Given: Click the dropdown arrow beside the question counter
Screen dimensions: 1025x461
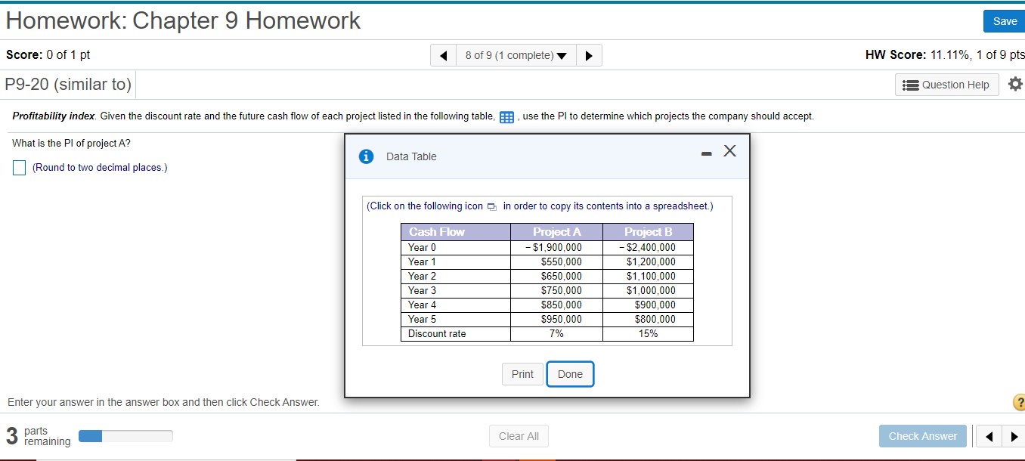Looking at the screenshot, I should pos(562,54).
